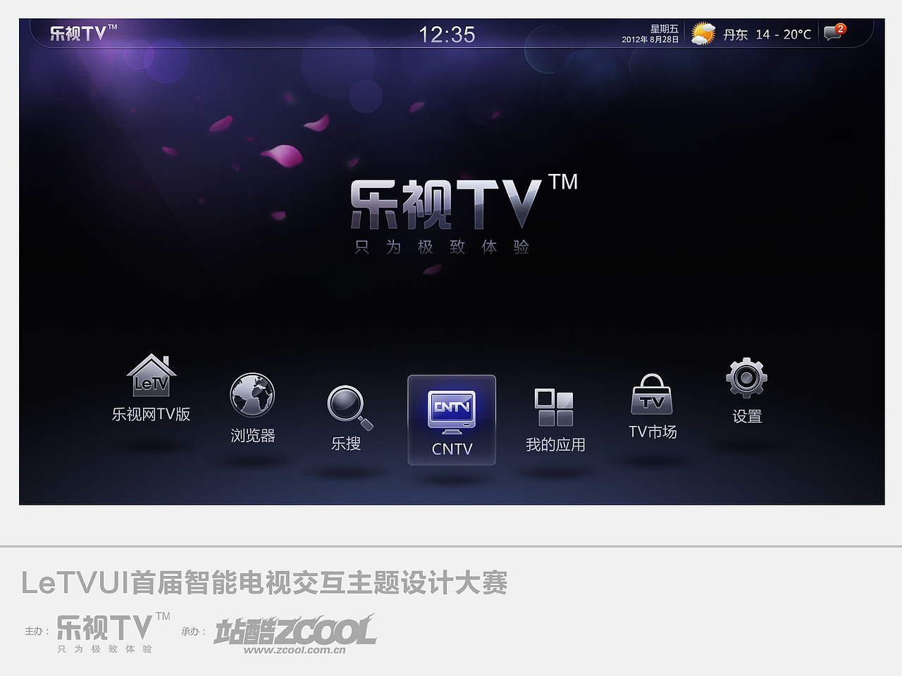Click the slogan 只为极致体验 under center logo

442,247
